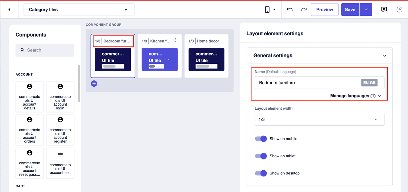This screenshot has height=192, width=408.
Task: Disable Show on mobile
Action: (x=261, y=139)
